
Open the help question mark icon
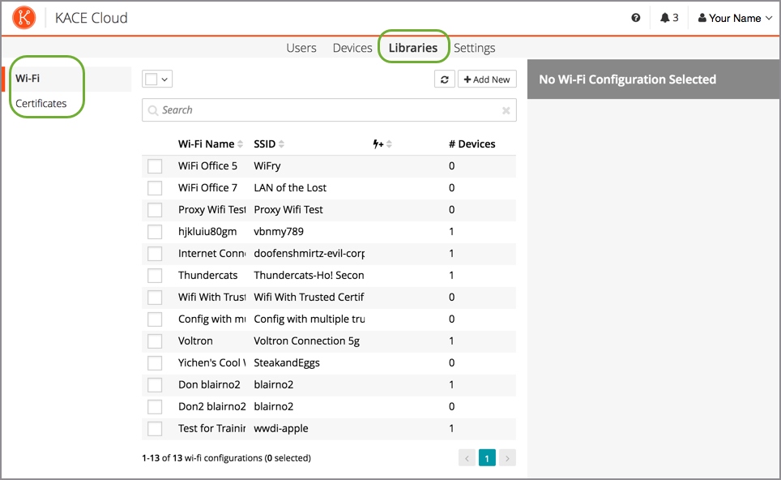coord(636,18)
